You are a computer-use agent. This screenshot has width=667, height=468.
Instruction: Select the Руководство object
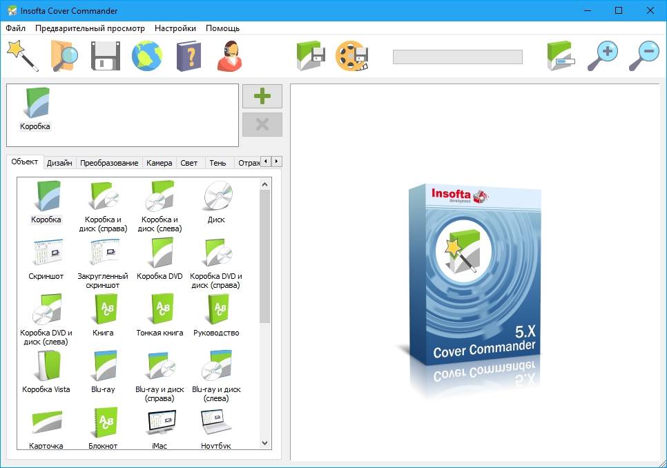216,315
